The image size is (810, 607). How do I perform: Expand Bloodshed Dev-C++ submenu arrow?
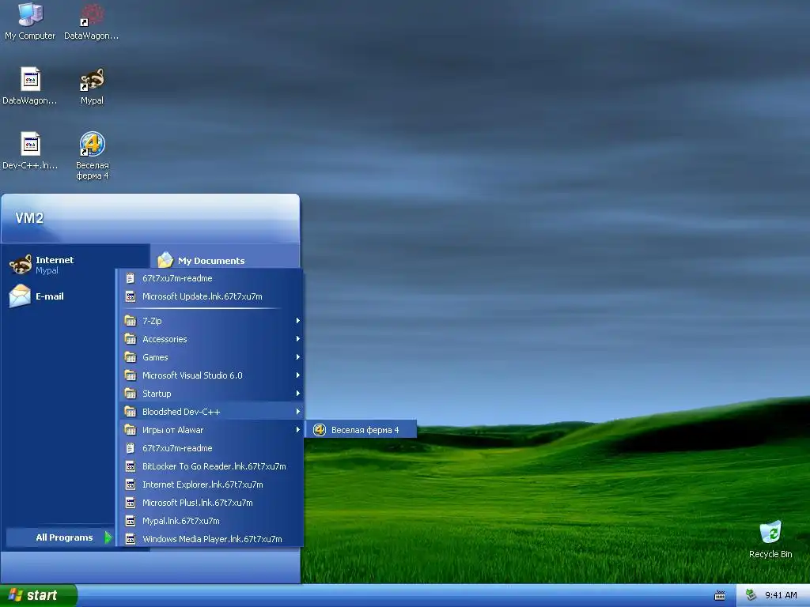(297, 411)
